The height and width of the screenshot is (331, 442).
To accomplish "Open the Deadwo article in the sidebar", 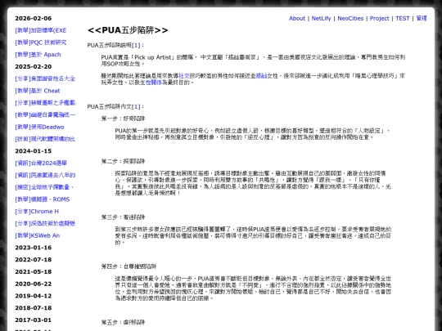I will pyautogui.click(x=39, y=127).
